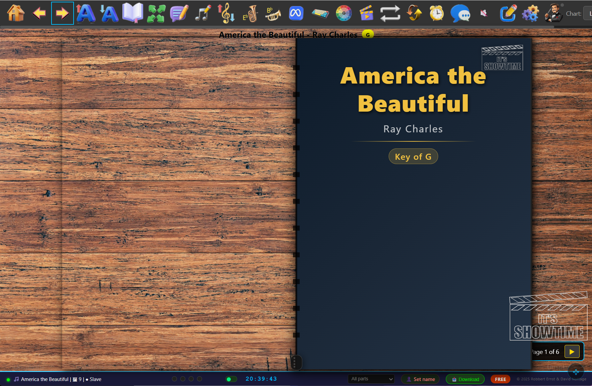The width and height of the screenshot is (592, 386).
Task: Toggle the muted speaker icon
Action: [x=484, y=13]
